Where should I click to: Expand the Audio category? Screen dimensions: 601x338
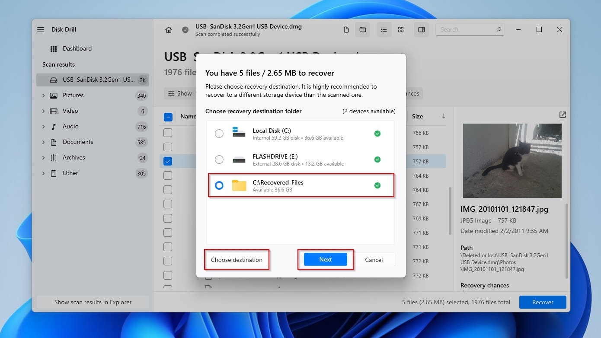click(x=43, y=127)
